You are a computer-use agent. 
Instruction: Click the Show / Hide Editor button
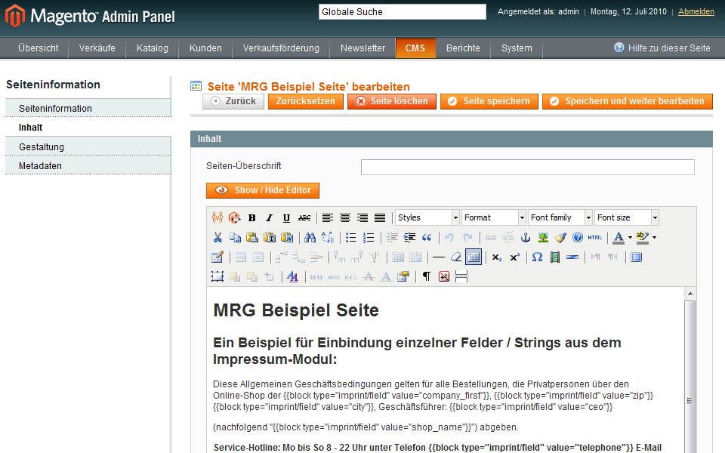263,190
